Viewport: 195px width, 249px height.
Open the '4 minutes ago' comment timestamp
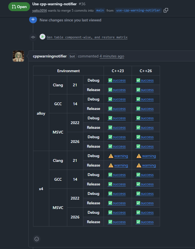click(x=112, y=56)
